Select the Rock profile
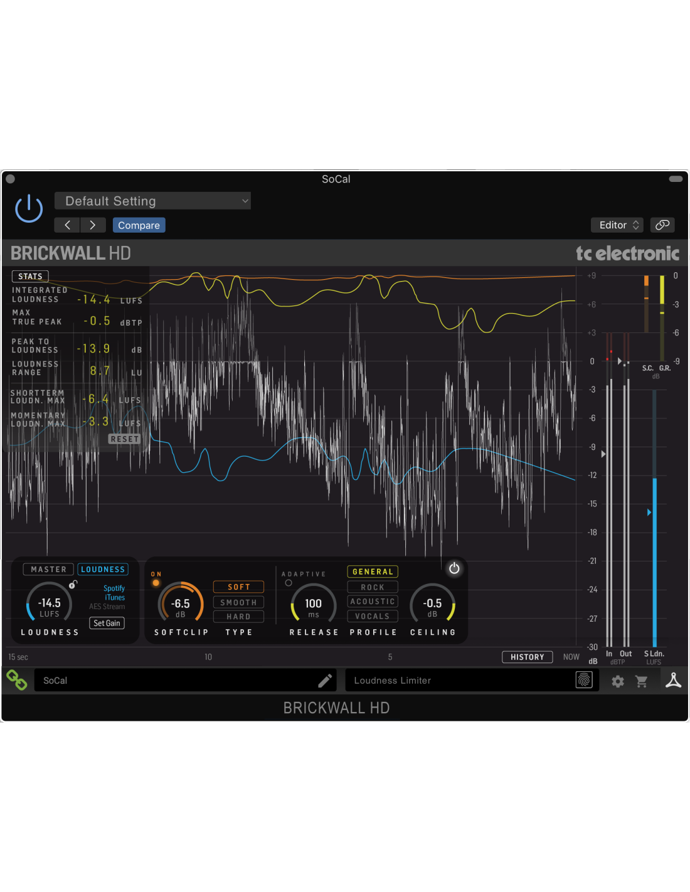690x892 pixels. [373, 587]
